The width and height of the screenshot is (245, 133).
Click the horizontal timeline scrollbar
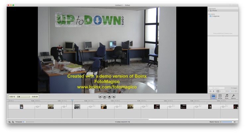click(x=78, y=119)
